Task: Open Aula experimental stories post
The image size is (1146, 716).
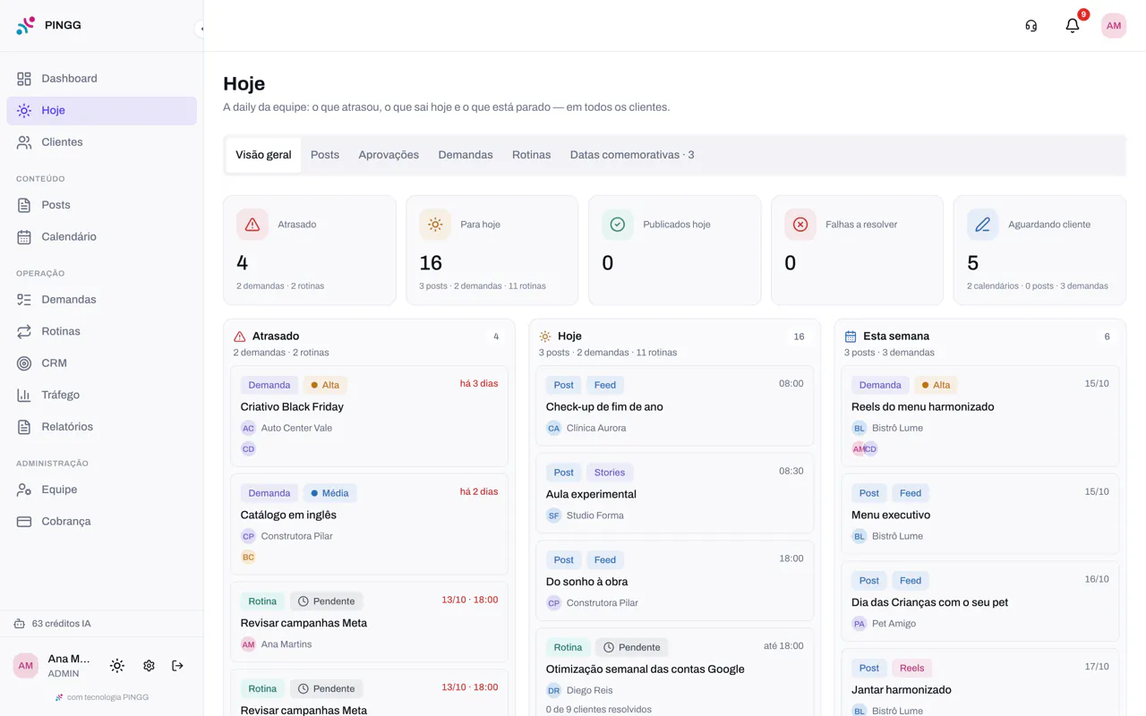Action: pyautogui.click(x=675, y=493)
